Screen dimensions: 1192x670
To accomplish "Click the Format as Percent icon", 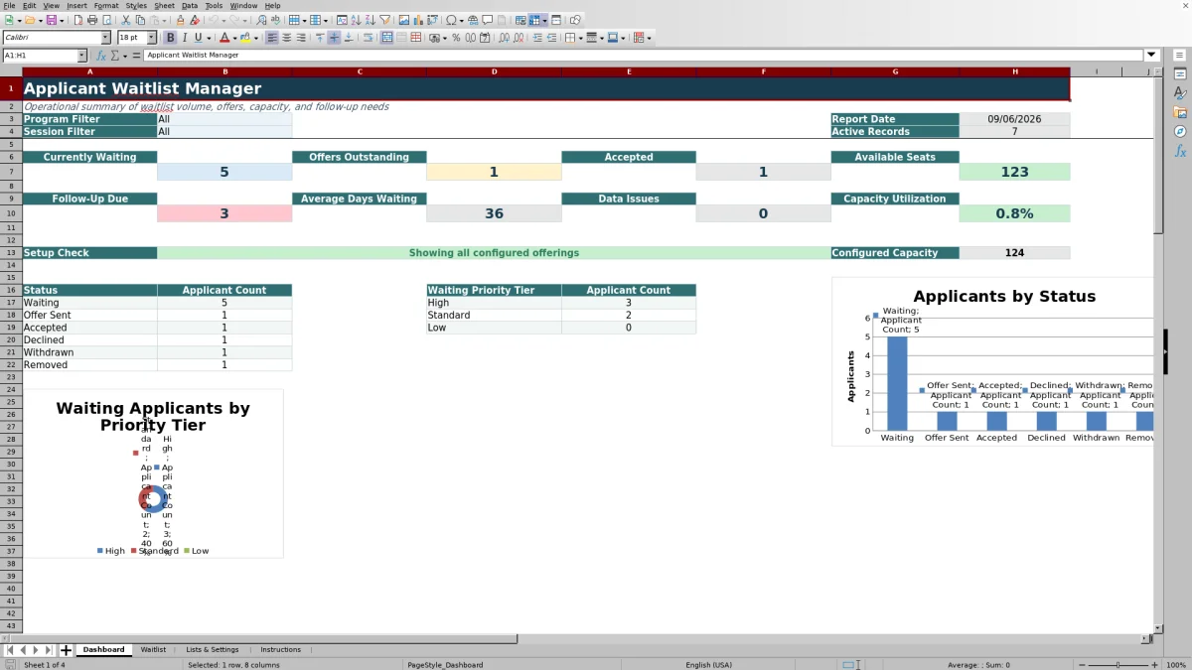I will (456, 38).
